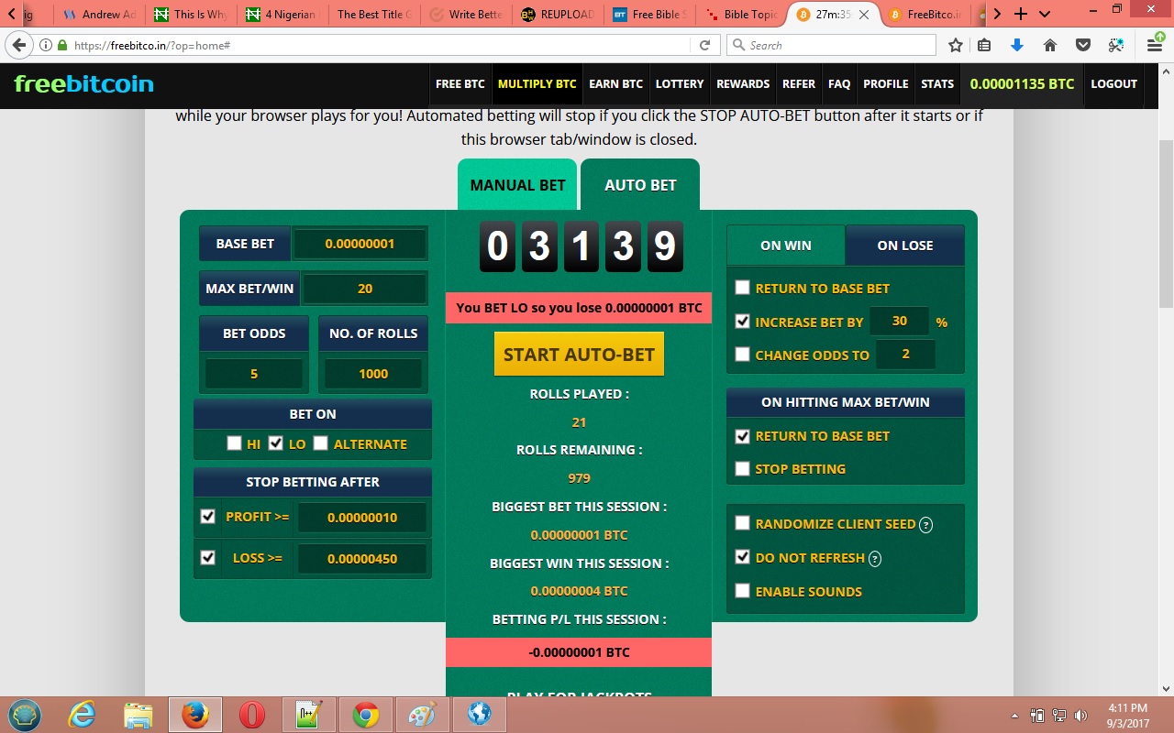Edit the MAX BET/WIN field
This screenshot has width=1174, height=733.
tap(365, 289)
